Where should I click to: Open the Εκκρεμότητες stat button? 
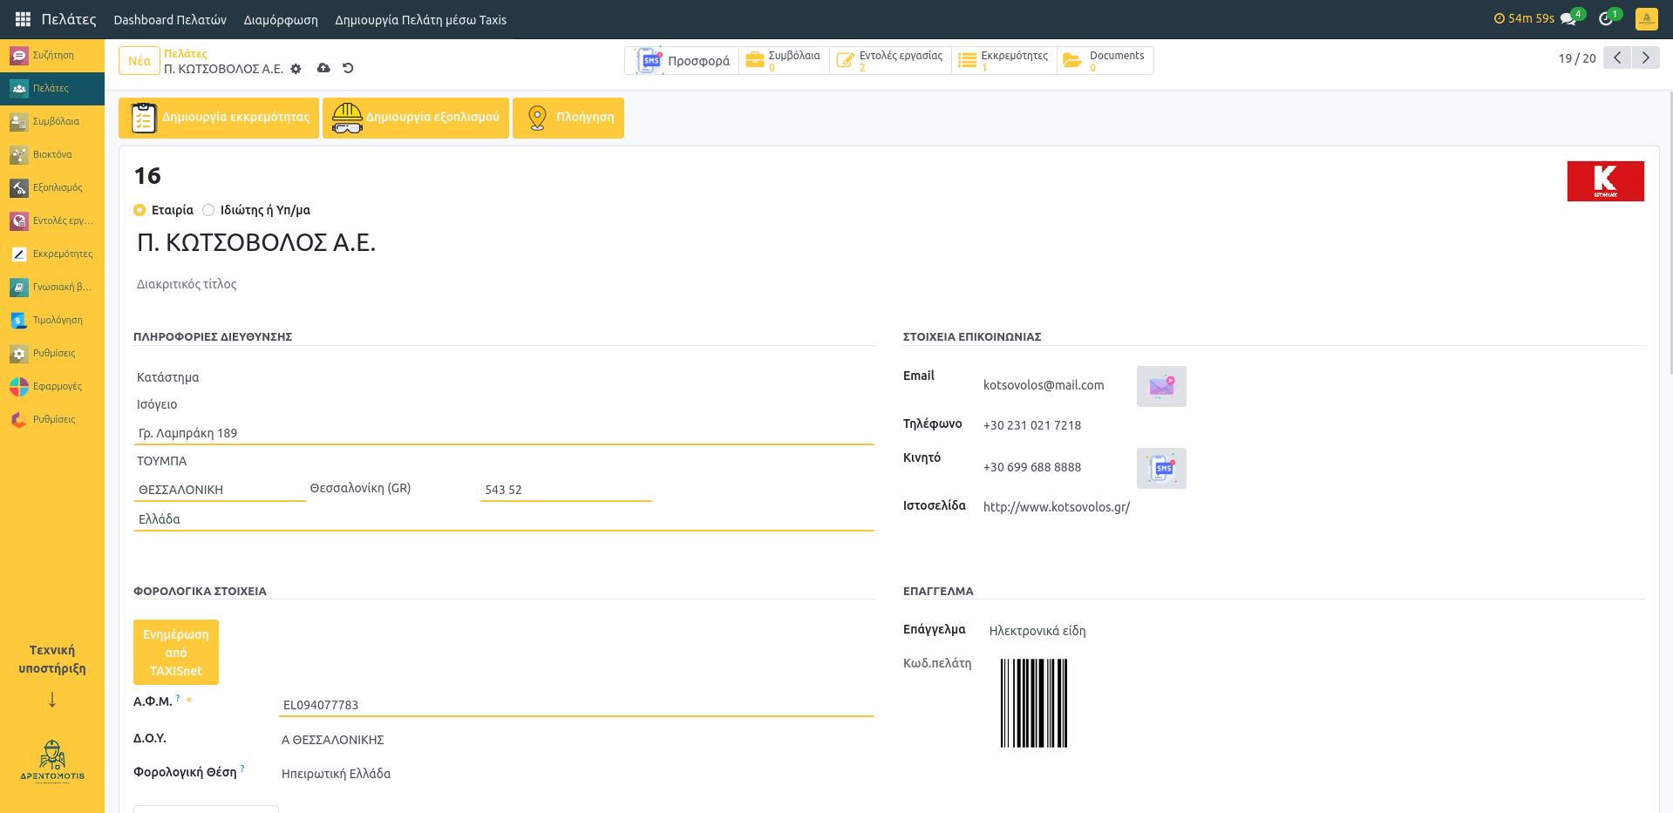pos(1004,60)
